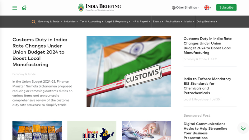Open shipping containers article thumbnail
Screen dimensions: 249x140
pyautogui.click(x=37, y=130)
